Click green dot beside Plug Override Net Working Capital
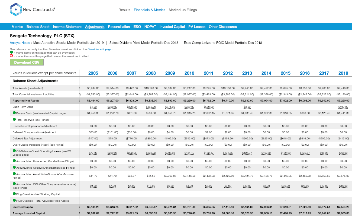Viewport: 352px width, 219px height. 14,194
